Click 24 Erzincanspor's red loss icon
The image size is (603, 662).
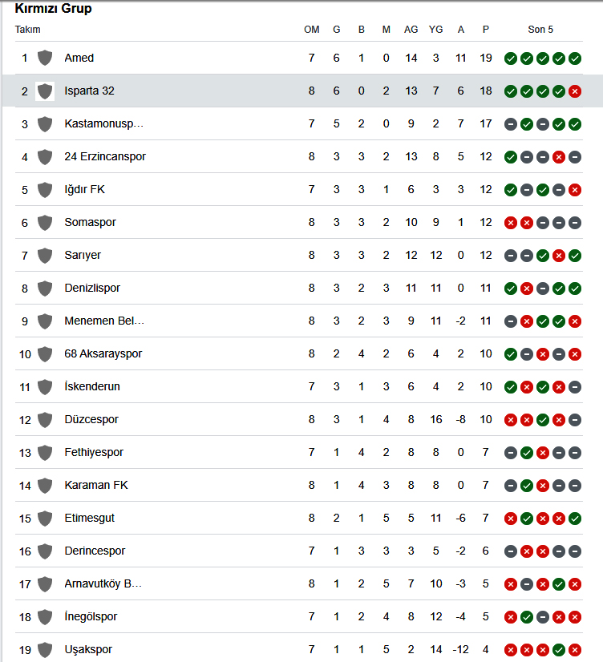point(559,157)
